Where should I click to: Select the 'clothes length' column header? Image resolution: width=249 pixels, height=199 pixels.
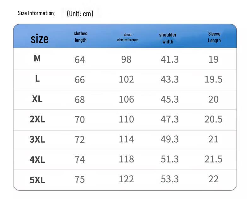(x=80, y=37)
